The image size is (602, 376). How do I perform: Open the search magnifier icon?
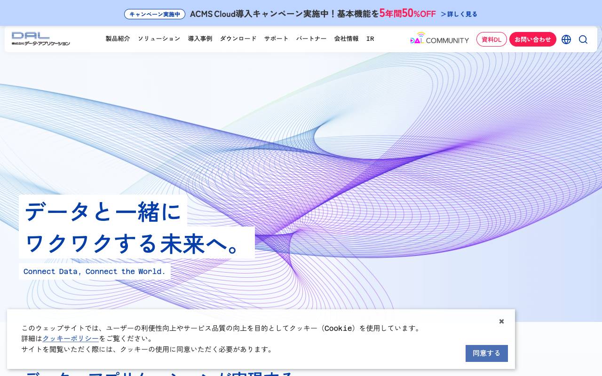(583, 39)
